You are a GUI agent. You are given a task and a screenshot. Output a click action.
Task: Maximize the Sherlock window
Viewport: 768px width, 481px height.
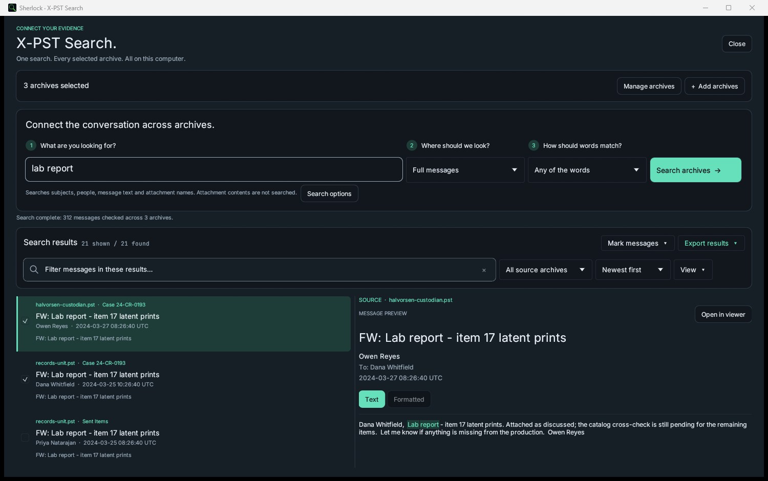(729, 8)
